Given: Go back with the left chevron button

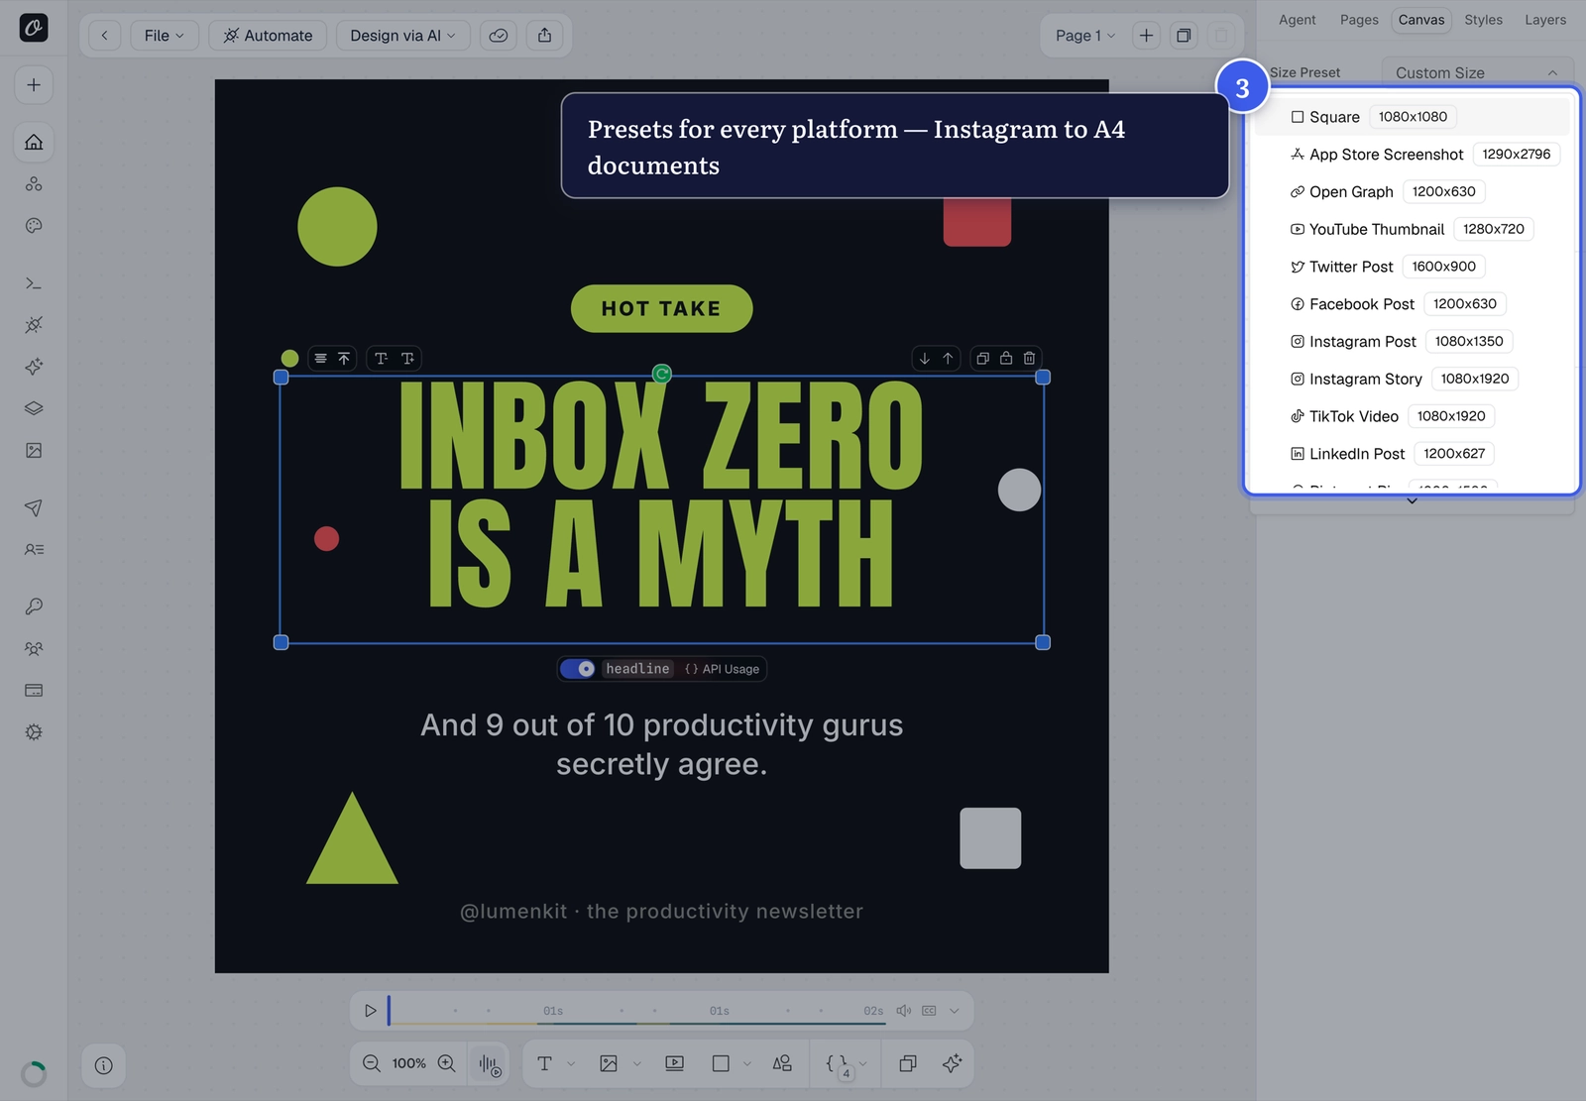Looking at the screenshot, I should pos(104,36).
